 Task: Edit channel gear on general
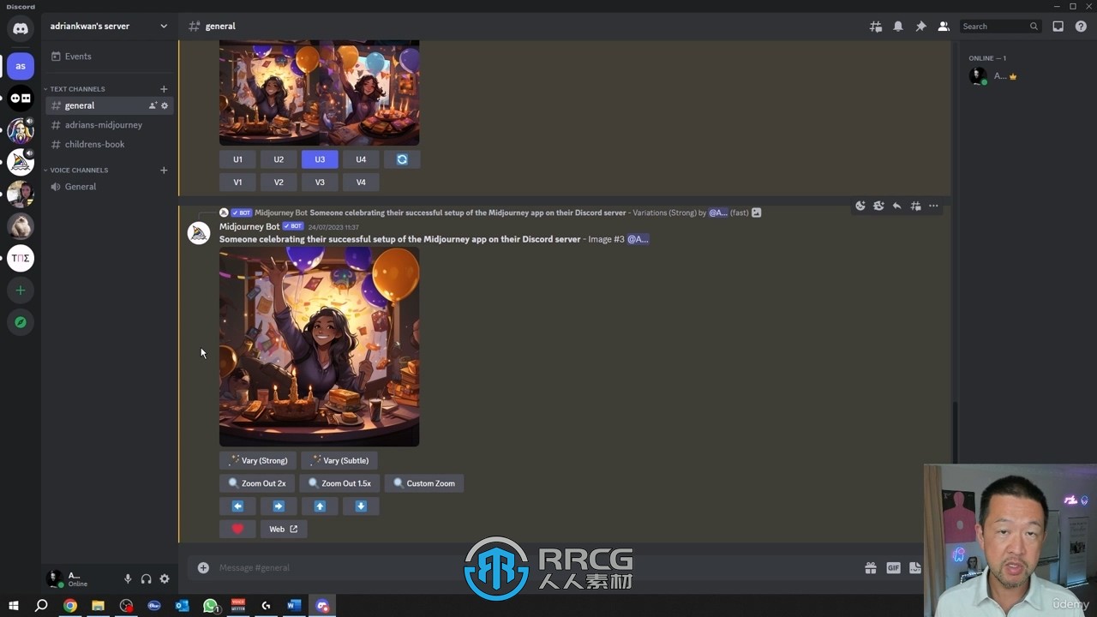(x=165, y=105)
